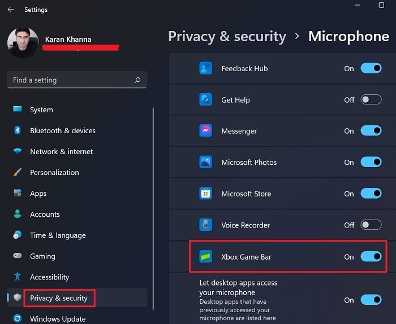Viewport: 396px width, 324px height.
Task: Click the Voice Recorder app icon
Action: (205, 225)
